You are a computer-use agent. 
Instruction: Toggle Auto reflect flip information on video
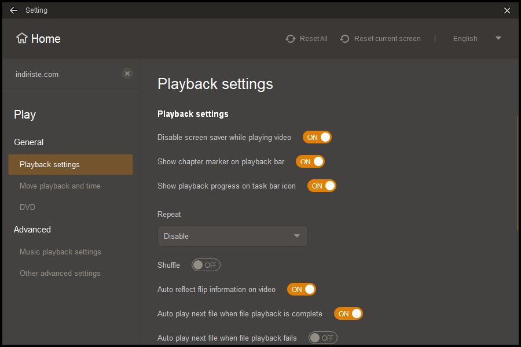point(302,289)
